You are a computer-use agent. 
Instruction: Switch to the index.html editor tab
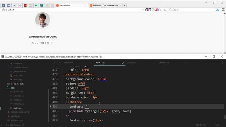point(69,63)
